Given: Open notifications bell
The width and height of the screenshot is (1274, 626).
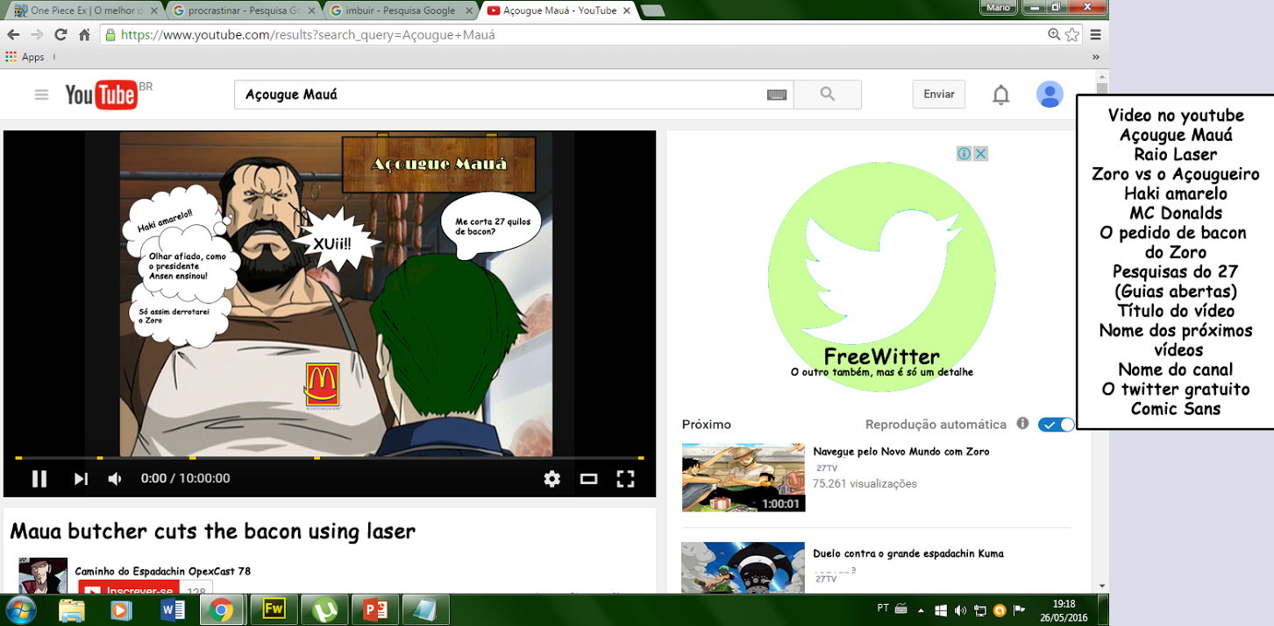Looking at the screenshot, I should click(x=1000, y=95).
